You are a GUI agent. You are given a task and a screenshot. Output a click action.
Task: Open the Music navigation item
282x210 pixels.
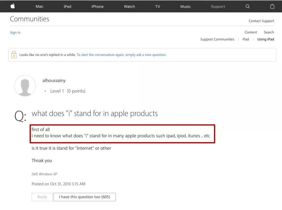pyautogui.click(x=185, y=7)
